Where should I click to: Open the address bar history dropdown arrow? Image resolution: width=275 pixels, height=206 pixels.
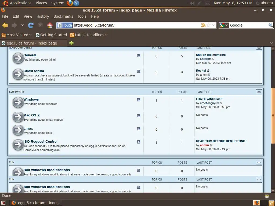point(214,25)
